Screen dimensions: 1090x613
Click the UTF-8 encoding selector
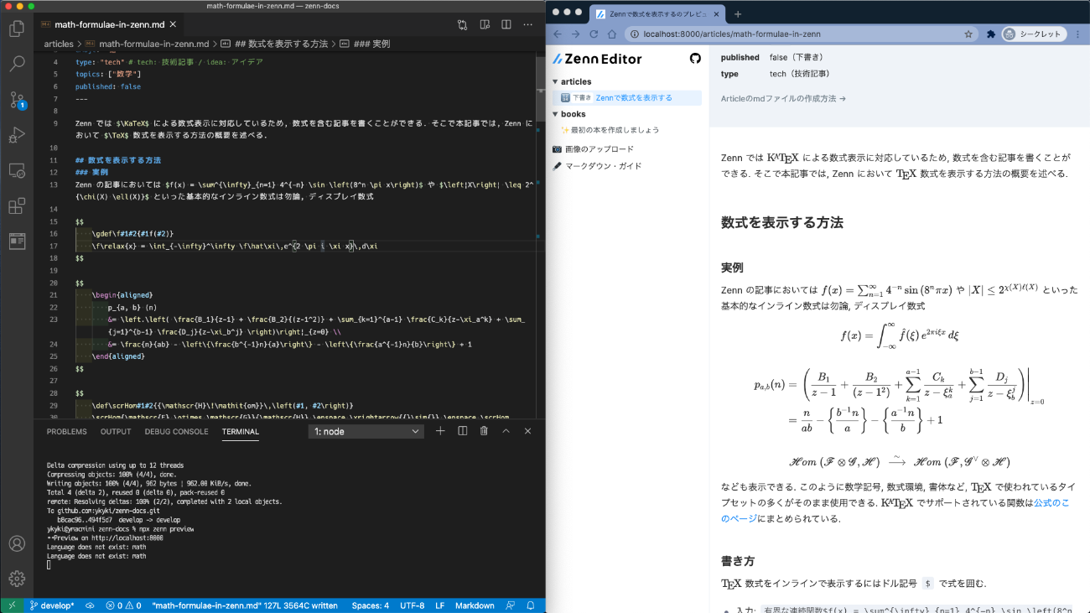(413, 605)
